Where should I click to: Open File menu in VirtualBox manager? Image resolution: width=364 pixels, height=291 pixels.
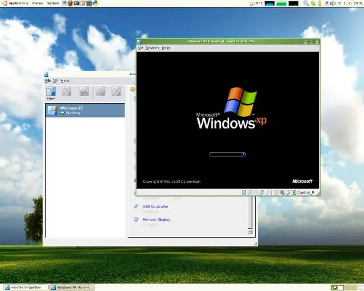point(48,81)
